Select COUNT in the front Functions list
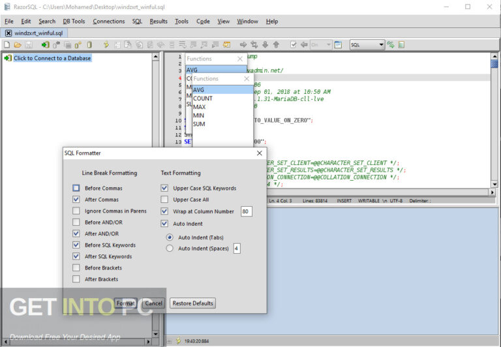 pyautogui.click(x=222, y=98)
